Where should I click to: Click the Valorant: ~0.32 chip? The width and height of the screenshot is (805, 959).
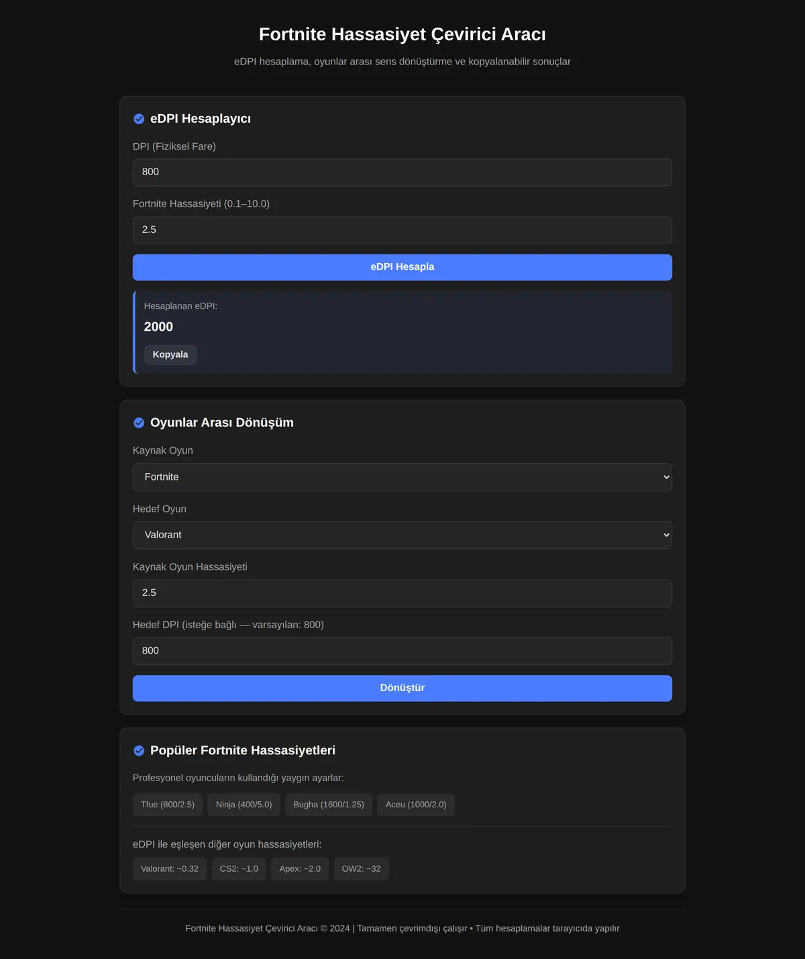170,868
